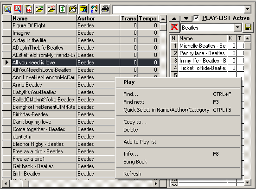Select BabyIt'sYou-Beatles entry
256x189 pixels.
pos(44,92)
